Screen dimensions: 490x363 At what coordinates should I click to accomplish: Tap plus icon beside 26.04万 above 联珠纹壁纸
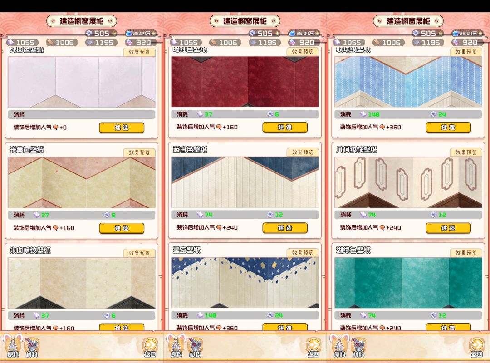[x=480, y=33]
